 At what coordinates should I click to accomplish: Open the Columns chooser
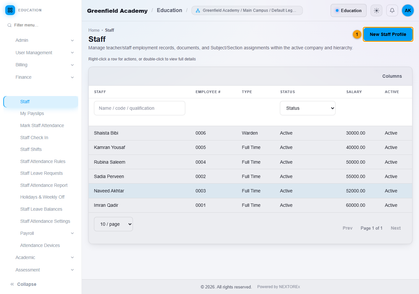392,76
